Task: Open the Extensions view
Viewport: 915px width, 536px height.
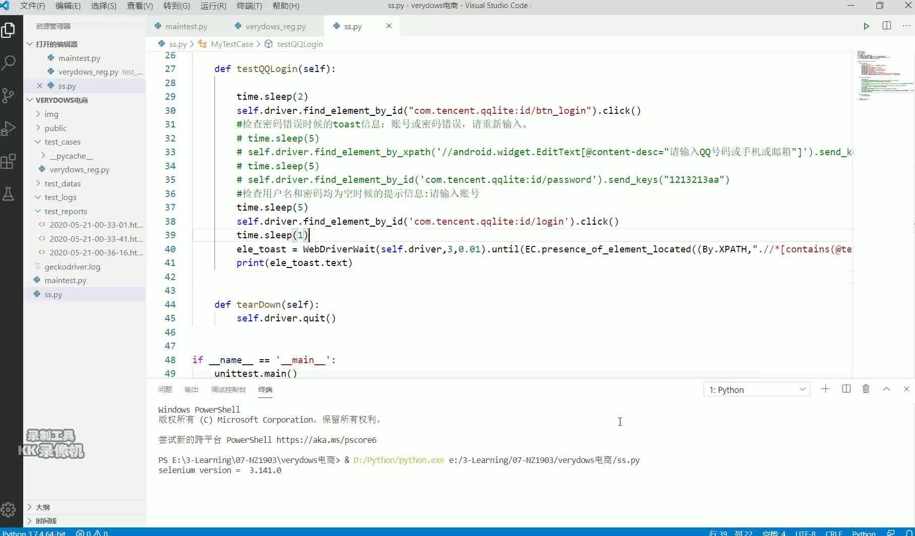Action: point(9,162)
